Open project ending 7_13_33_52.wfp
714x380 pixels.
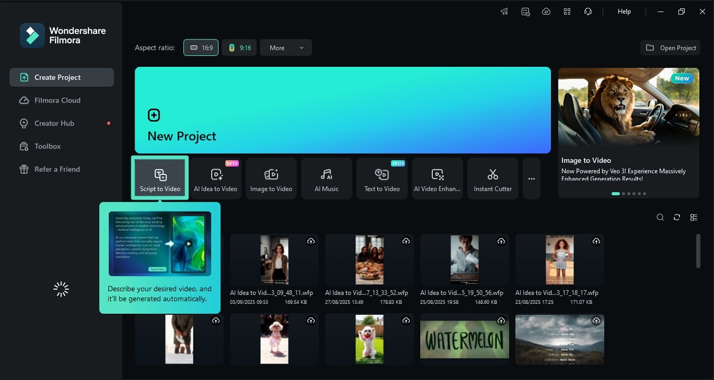tap(369, 260)
